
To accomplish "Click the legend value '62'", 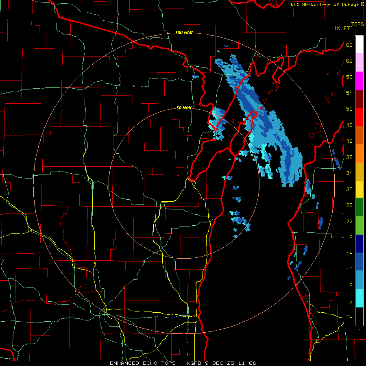I will click(x=349, y=61).
